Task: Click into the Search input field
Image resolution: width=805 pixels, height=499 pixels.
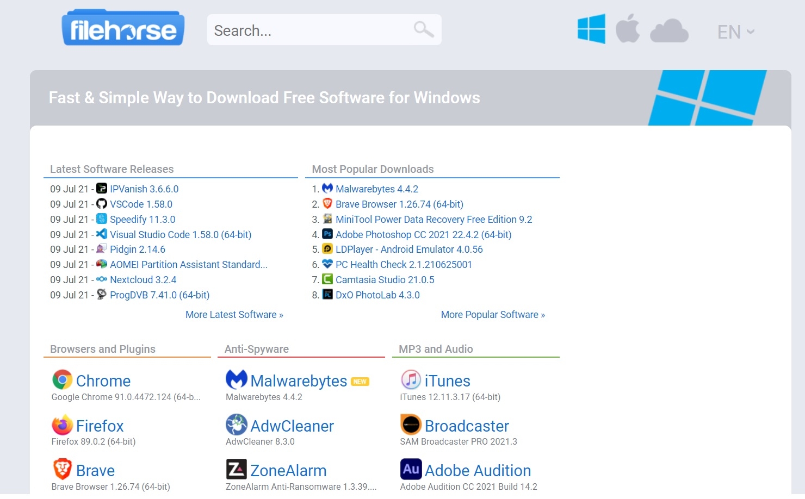Action: [x=310, y=30]
